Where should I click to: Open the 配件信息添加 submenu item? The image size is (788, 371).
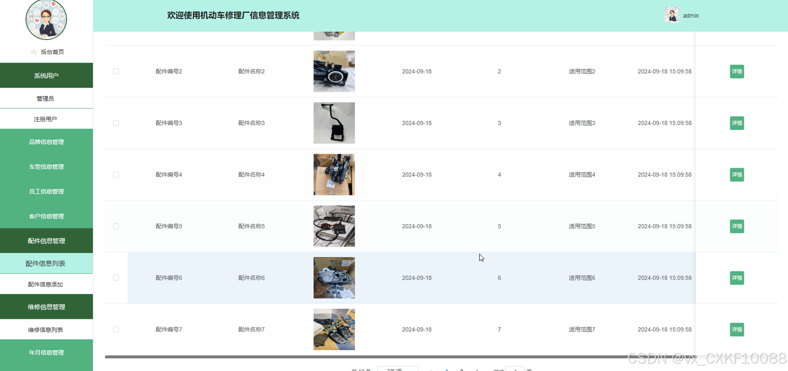tap(46, 284)
